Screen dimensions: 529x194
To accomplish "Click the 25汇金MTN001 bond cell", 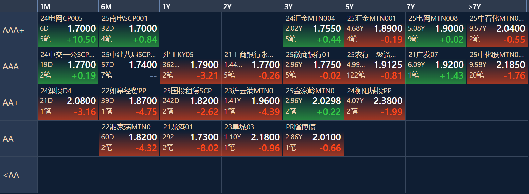I will [374, 30].
